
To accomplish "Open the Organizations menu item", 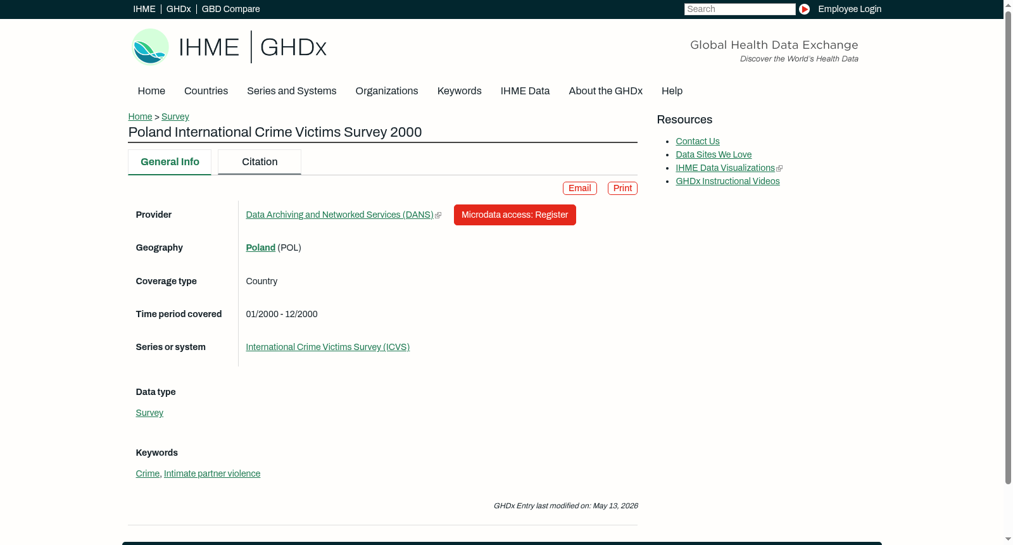I will (x=387, y=91).
